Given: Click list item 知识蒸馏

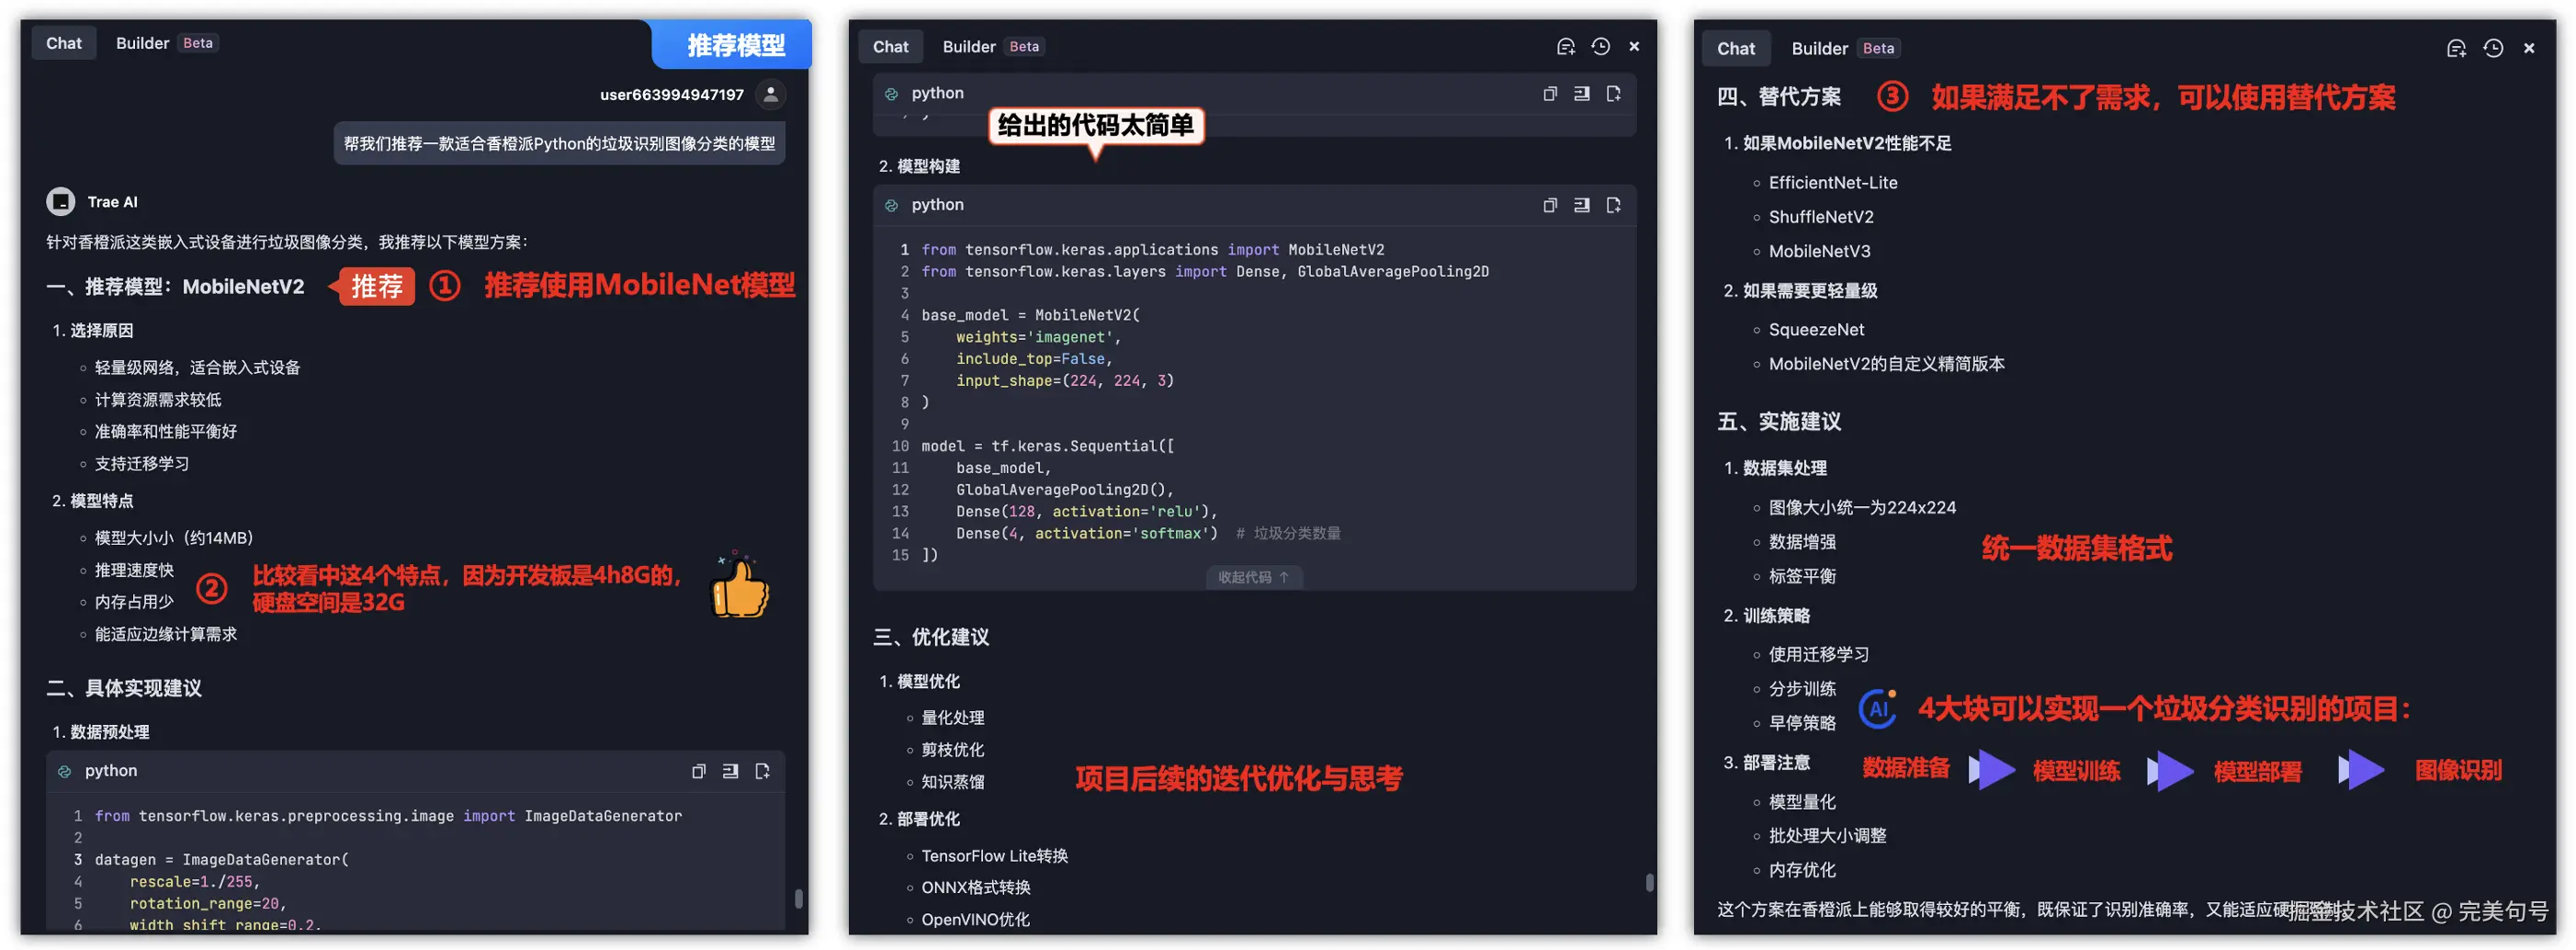Looking at the screenshot, I should [953, 781].
